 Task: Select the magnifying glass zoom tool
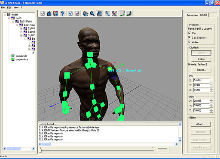coord(92,14)
